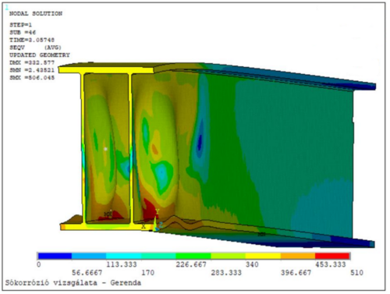Click the Sókorrózió vizsgálata - Gerenda caption
This screenshot has height=294, width=390.
tap(73, 283)
